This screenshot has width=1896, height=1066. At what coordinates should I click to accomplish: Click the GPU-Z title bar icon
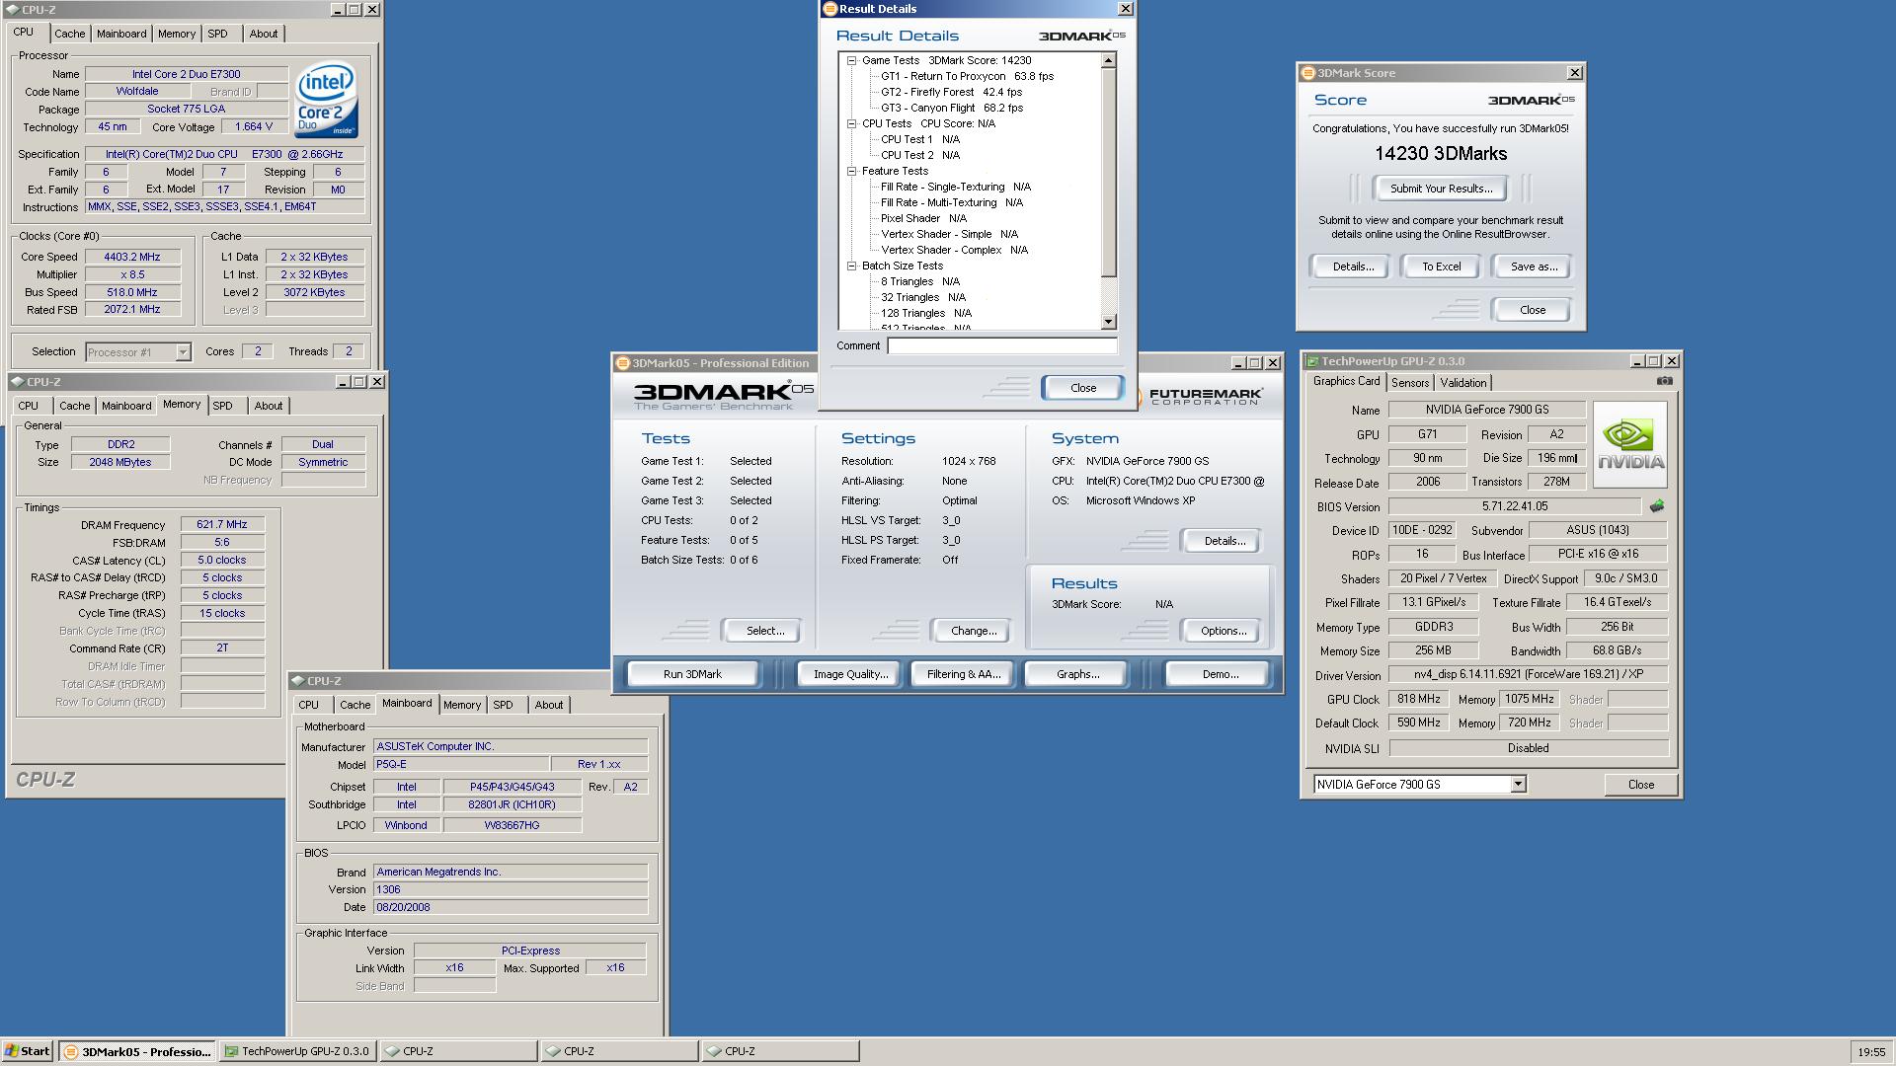[x=1312, y=361]
